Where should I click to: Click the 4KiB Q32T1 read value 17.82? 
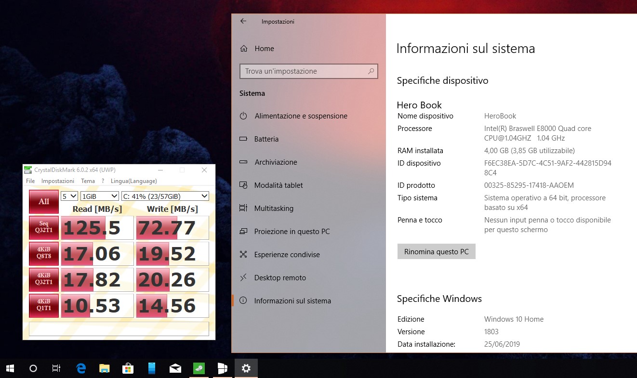97,280
